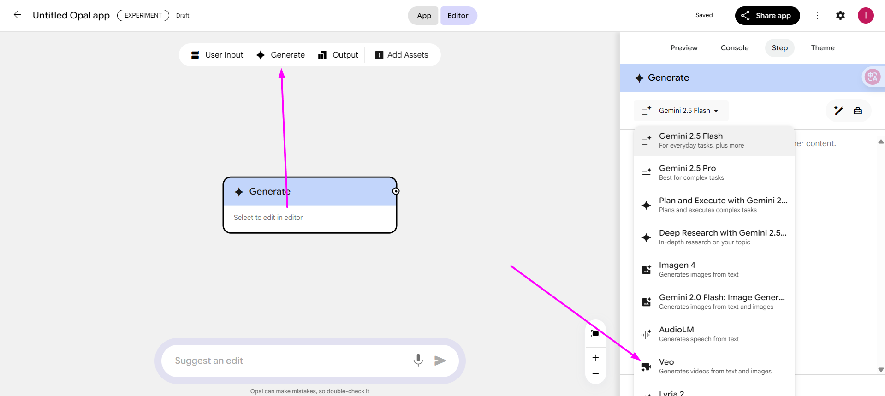Add an Output step
885x396 pixels.
(338, 55)
